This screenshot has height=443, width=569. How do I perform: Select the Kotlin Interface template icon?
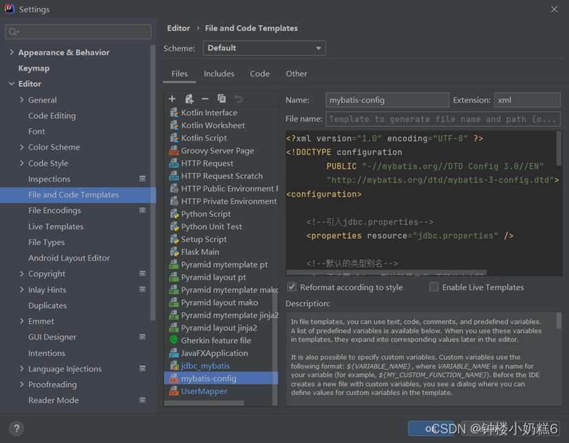(174, 112)
